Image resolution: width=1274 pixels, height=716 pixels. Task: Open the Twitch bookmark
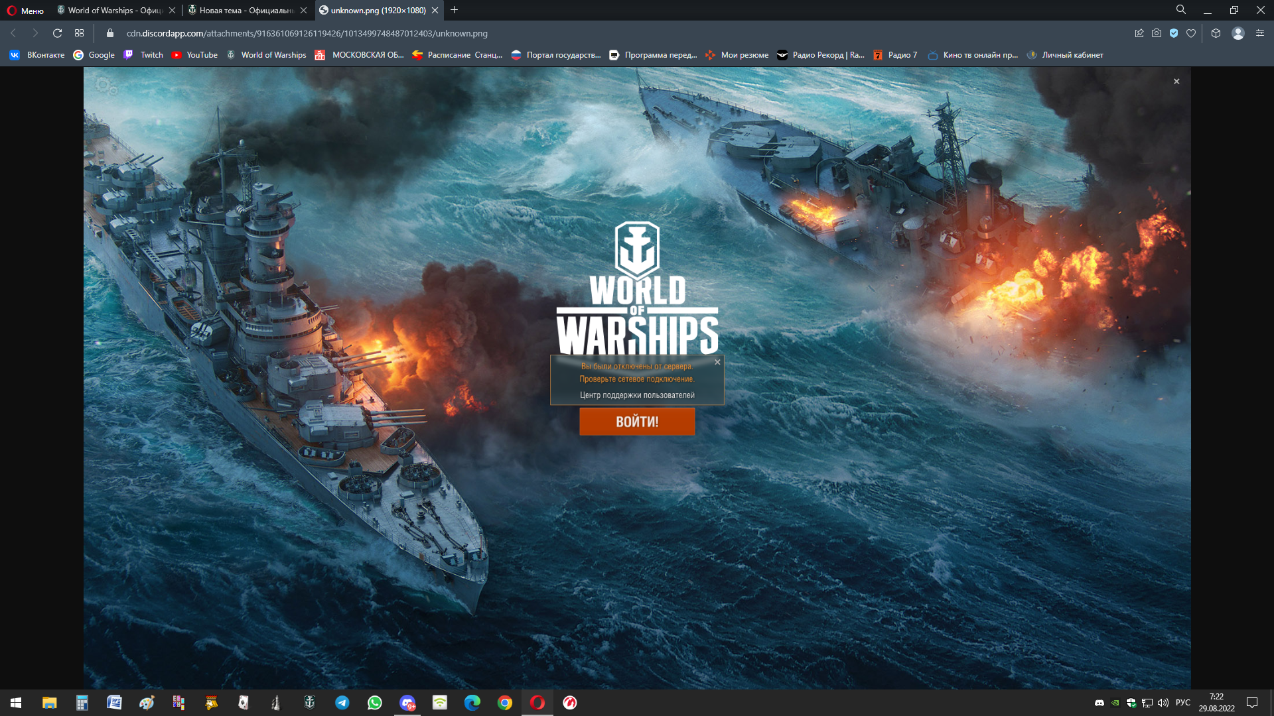(x=143, y=55)
